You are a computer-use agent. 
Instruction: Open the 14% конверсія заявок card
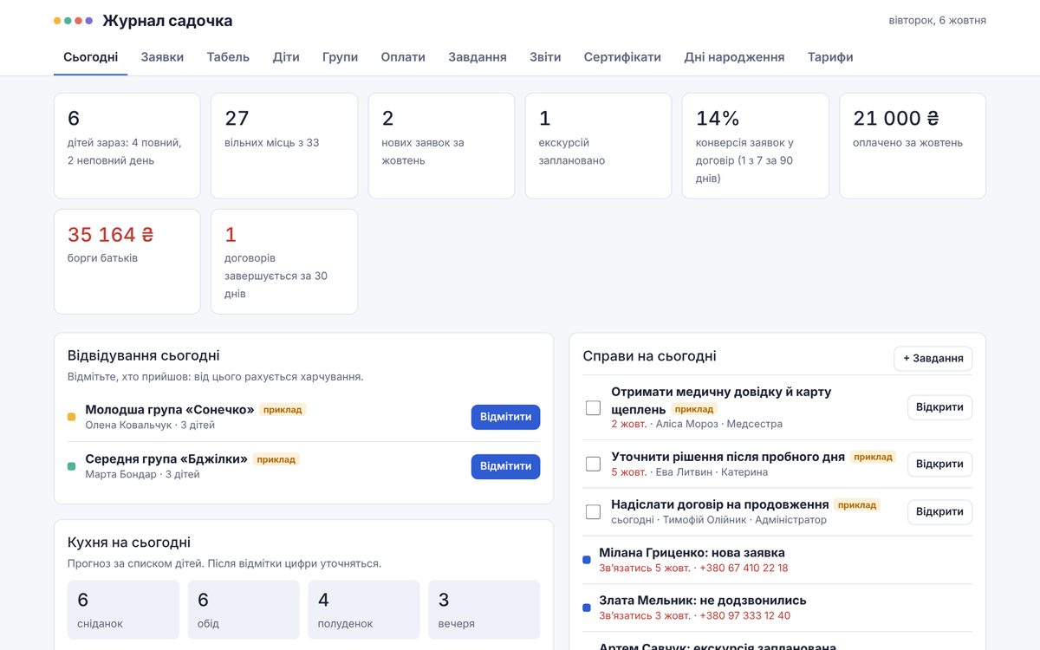pyautogui.click(x=756, y=146)
